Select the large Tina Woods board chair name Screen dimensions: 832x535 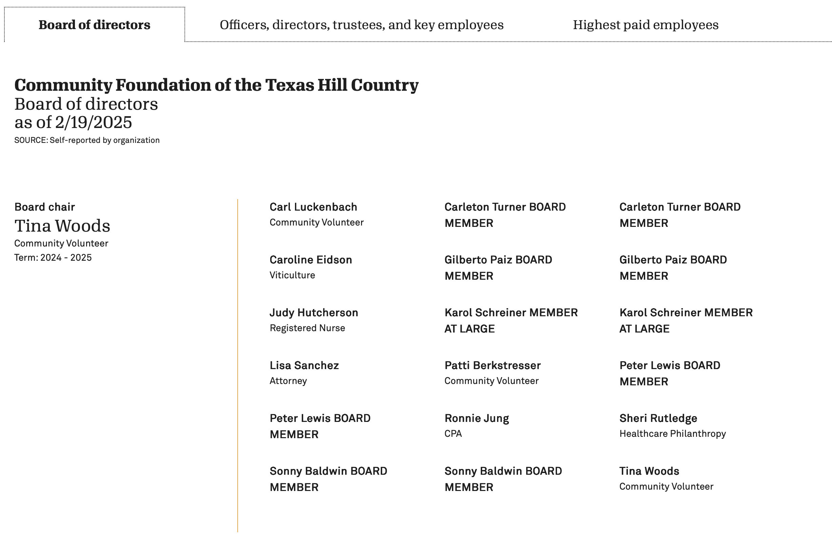(x=62, y=226)
